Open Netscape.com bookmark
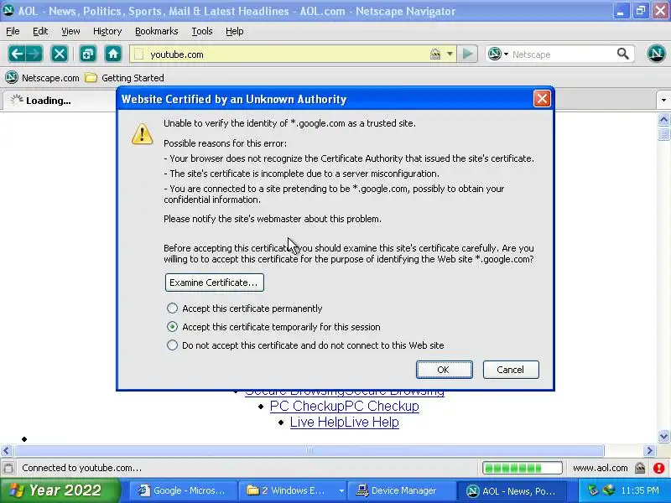The height and width of the screenshot is (503, 671). click(43, 78)
